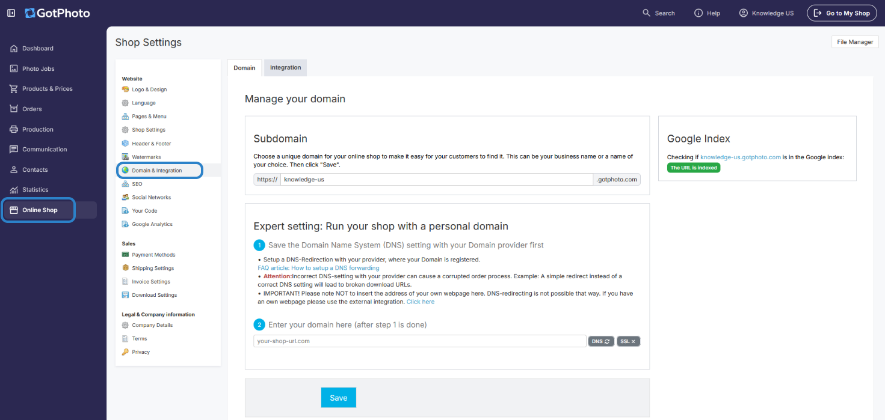Click the Pages & Menu sitemap icon
The width and height of the screenshot is (885, 420).
click(125, 116)
